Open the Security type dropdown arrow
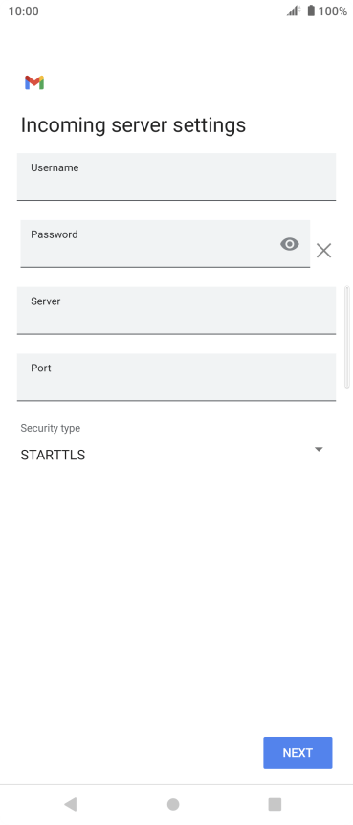This screenshot has width=353, height=825. coord(319,449)
